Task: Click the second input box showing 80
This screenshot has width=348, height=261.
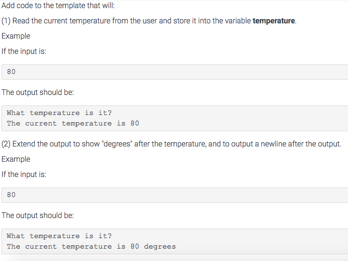Action: (x=174, y=195)
